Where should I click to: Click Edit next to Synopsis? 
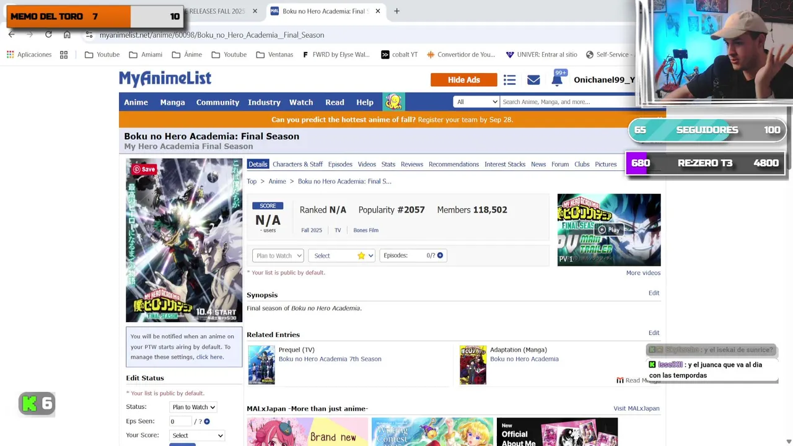654,293
